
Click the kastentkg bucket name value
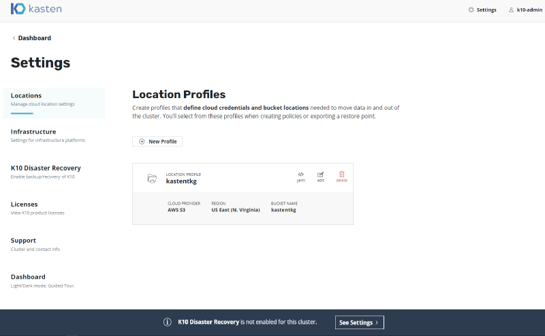tap(283, 210)
